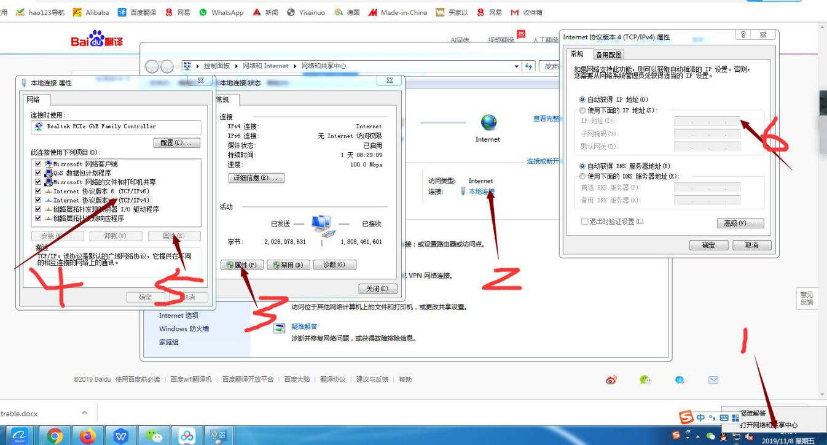Click the QQ icon in page footer
Image resolution: width=827 pixels, height=445 pixels.
click(x=680, y=380)
